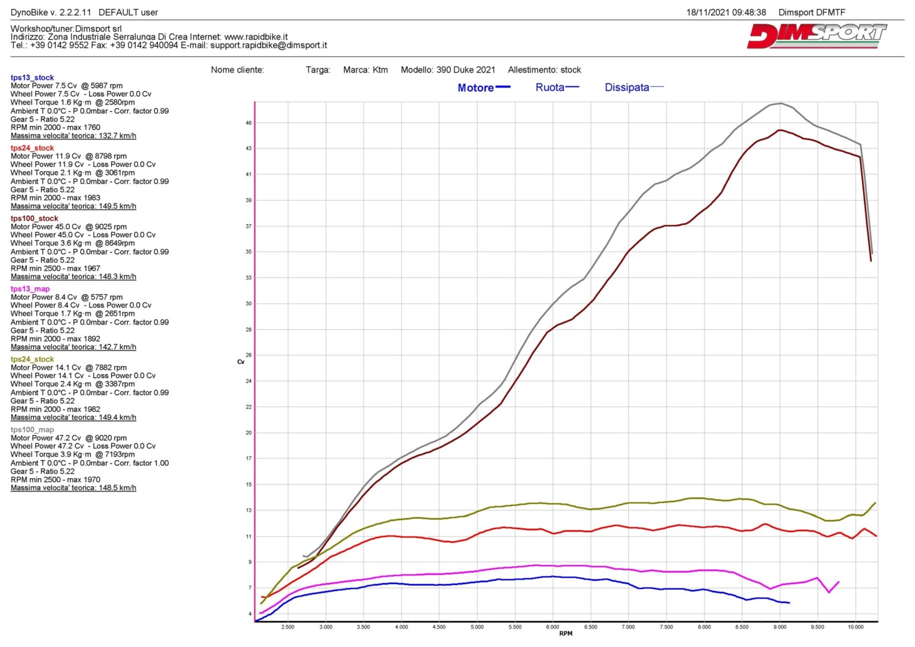Click Massima velocita' teorica 132.7 km/h
Viewport: 915px width, 647px height.
(73, 136)
